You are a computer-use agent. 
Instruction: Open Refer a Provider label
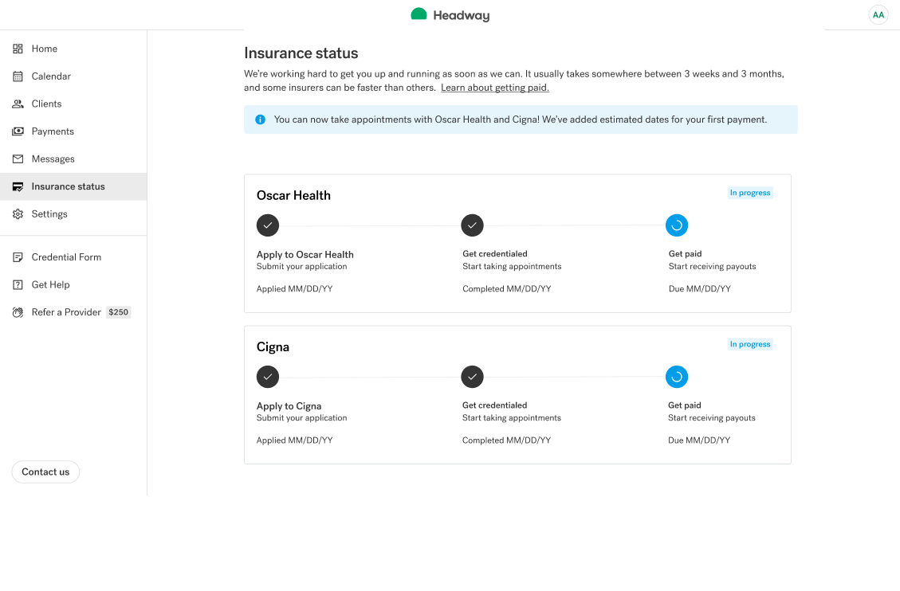click(x=66, y=312)
